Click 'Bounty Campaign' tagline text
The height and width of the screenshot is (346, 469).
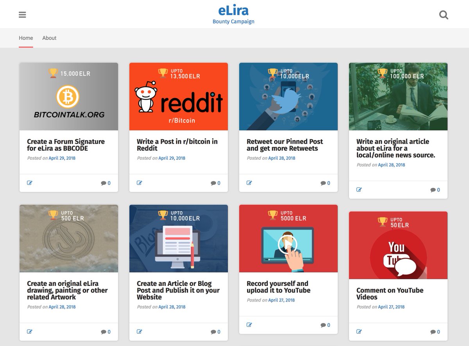233,21
